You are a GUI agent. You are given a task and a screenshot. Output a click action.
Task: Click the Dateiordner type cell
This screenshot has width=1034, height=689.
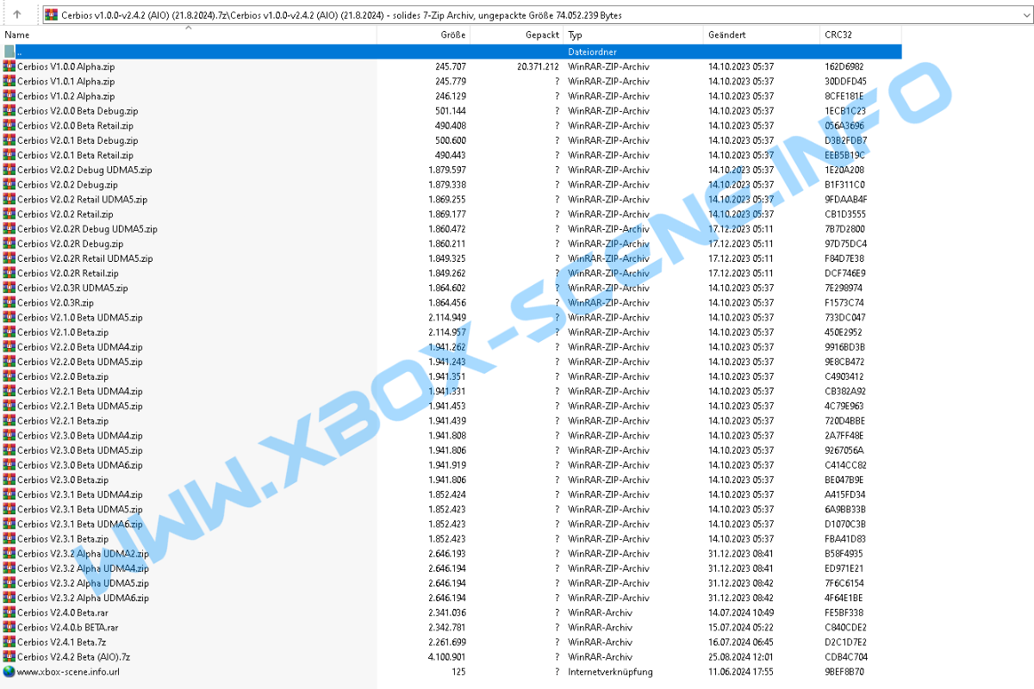pos(593,52)
